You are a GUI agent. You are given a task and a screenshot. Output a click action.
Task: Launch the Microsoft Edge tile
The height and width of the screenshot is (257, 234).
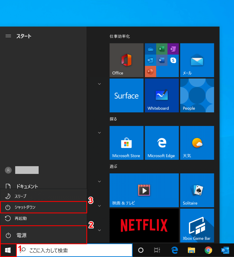162,143
